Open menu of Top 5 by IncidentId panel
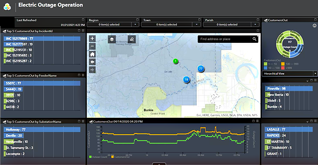The width and height of the screenshot is (318, 165). pos(83,31)
